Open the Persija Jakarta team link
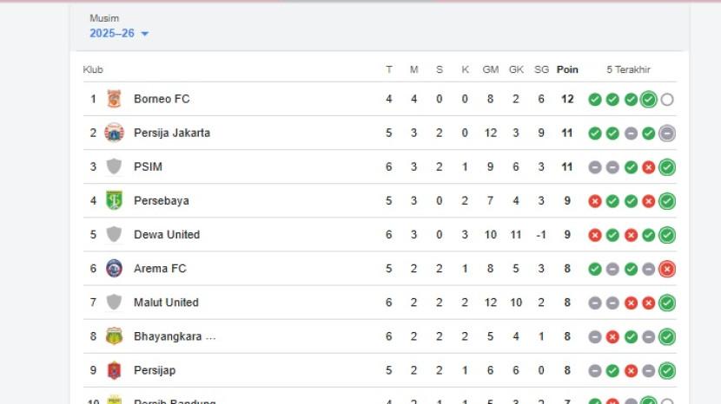 [x=172, y=133]
